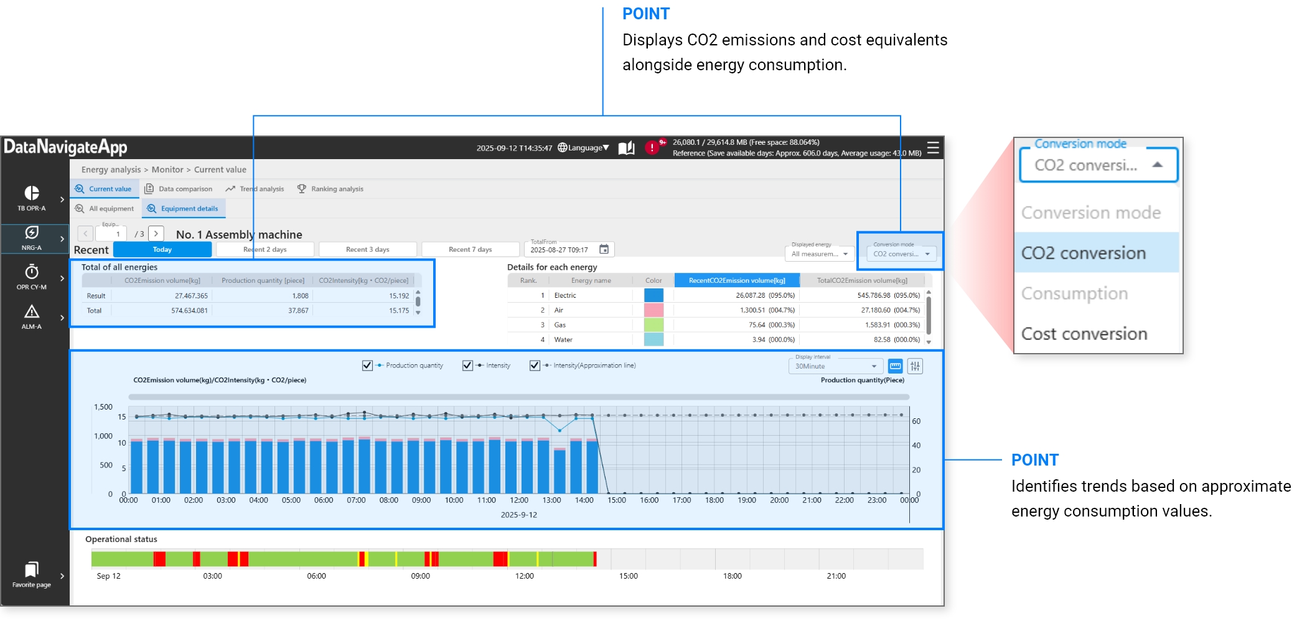The height and width of the screenshot is (634, 1307).
Task: Open the OPR CY-M stopwatch icon
Action: point(32,272)
